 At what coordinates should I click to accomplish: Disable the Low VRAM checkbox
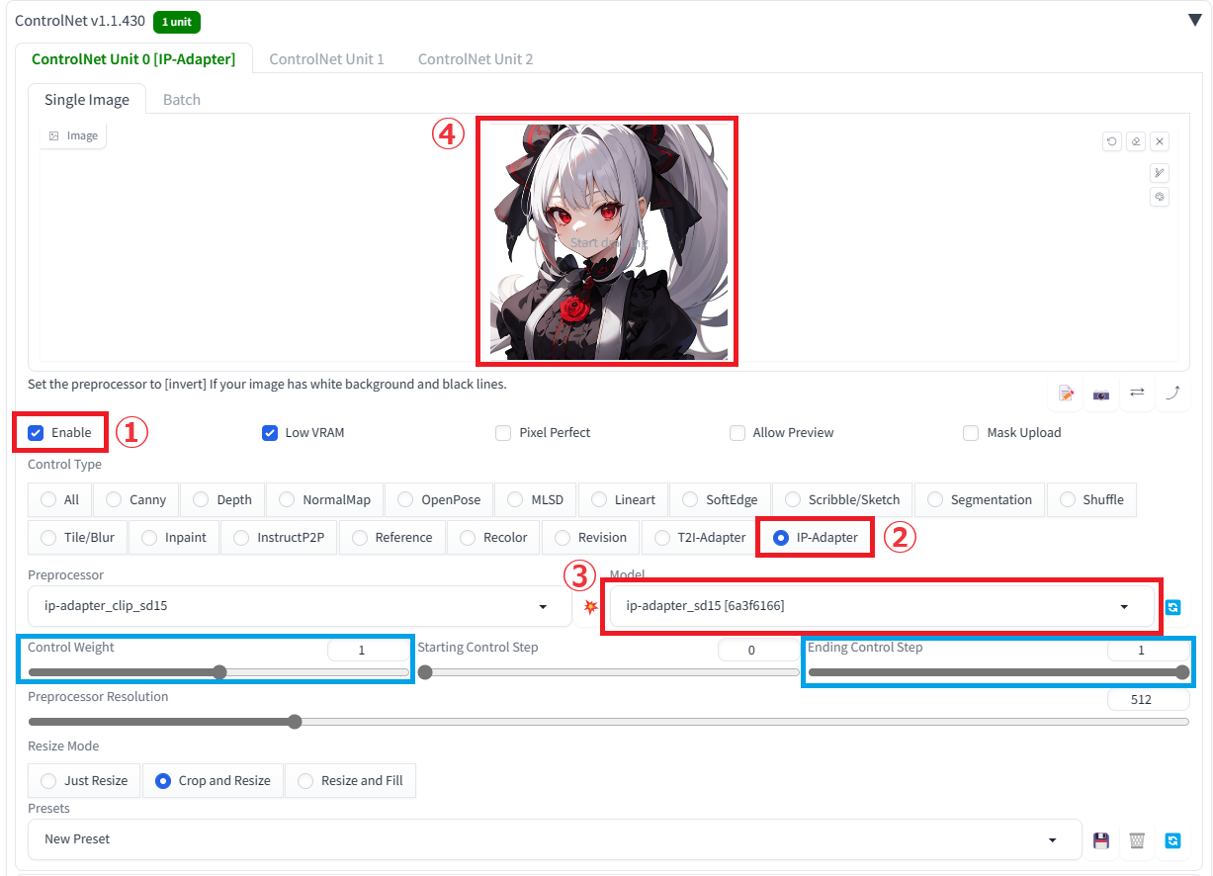click(270, 432)
